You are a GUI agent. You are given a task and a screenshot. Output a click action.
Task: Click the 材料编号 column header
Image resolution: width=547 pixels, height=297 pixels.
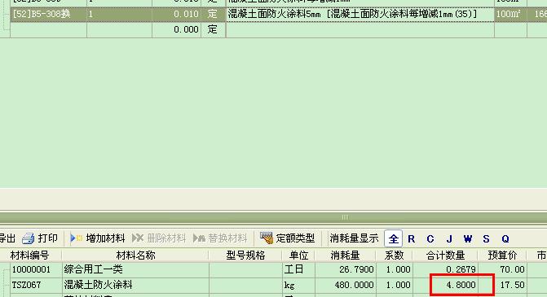pyautogui.click(x=30, y=256)
